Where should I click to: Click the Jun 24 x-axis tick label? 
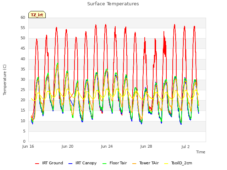pyautogui.click(x=107, y=146)
